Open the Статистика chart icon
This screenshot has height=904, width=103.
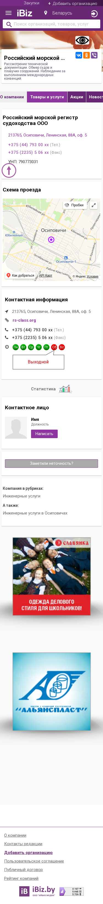[65, 389]
